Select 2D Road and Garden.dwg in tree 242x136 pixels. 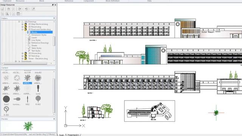(x=39, y=29)
